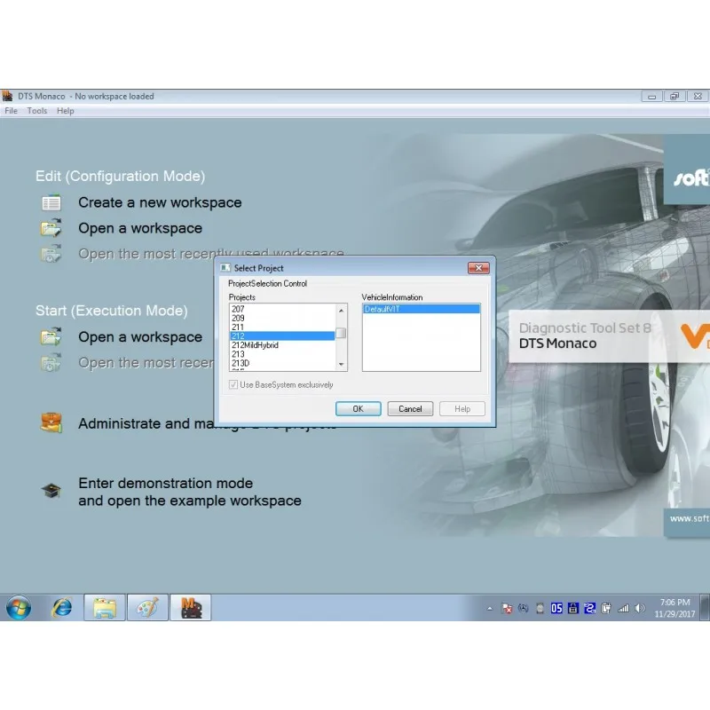
Task: Show hidden system tray icons arrow
Action: pyautogui.click(x=490, y=609)
